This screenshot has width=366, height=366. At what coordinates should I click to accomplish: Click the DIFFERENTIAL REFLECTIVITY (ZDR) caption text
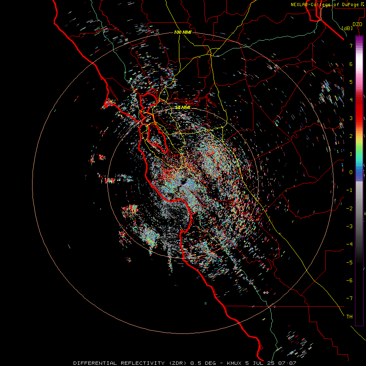[x=130, y=363]
